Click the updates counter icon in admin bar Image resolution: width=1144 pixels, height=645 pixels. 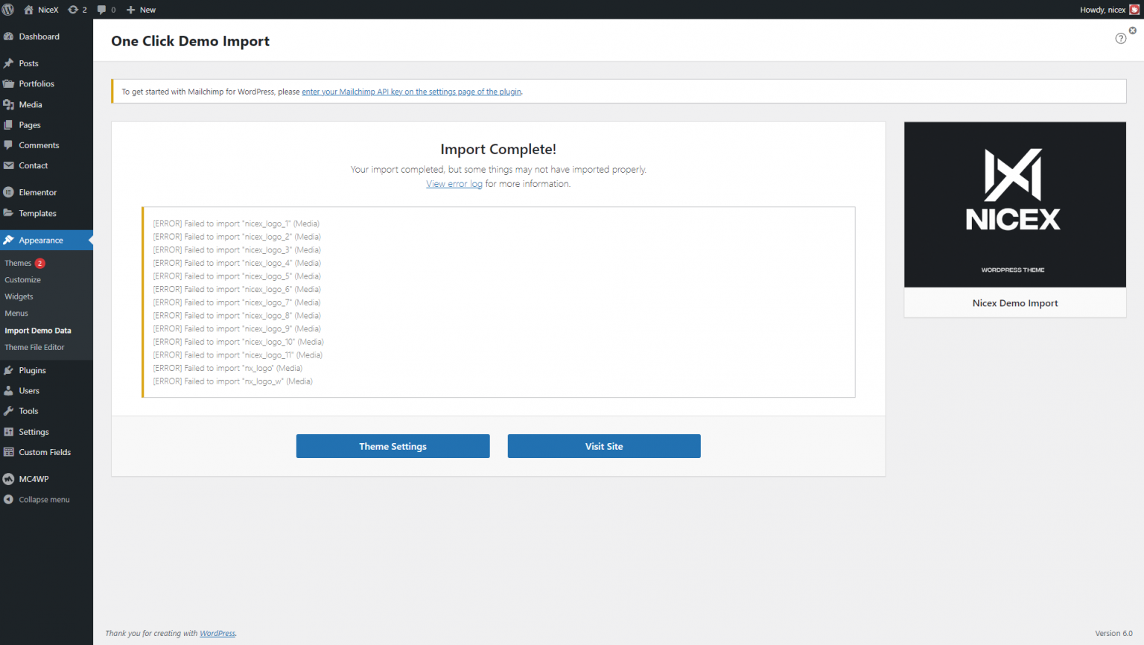click(74, 10)
